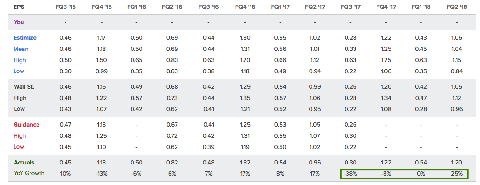The width and height of the screenshot is (480, 185).
Task: Click the blue Low label under Estimize
Action: 19,71
